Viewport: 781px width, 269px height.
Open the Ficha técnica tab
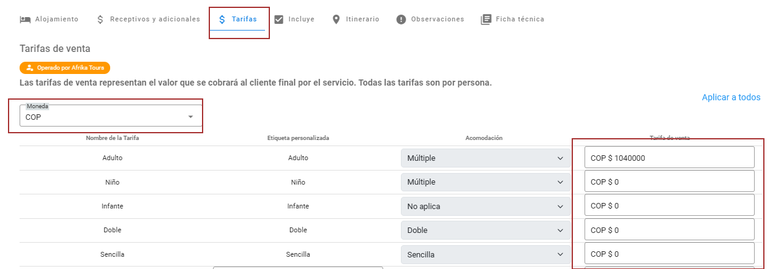[520, 20]
